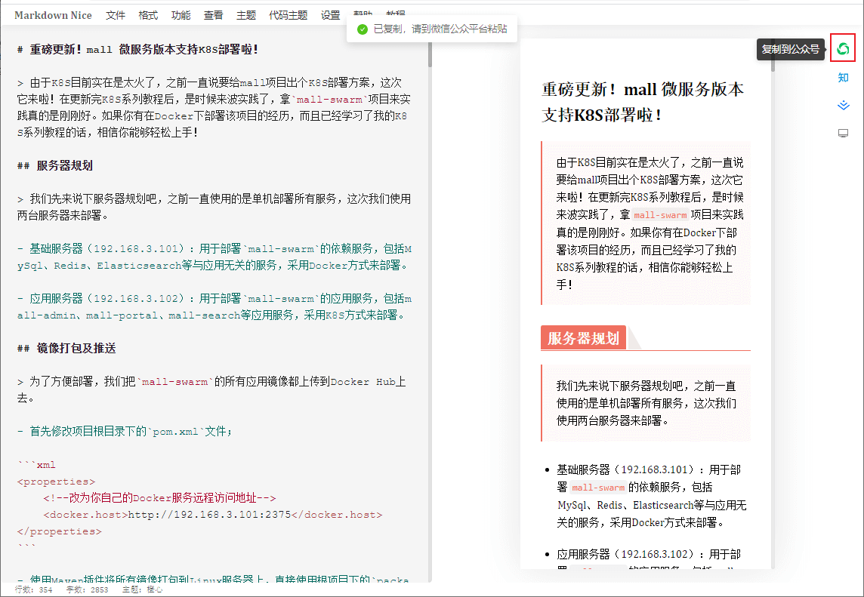The width and height of the screenshot is (864, 597).
Task: Click '- 首先修改项目根目录下的`pom.xml`文件' line
Action: pyautogui.click(x=124, y=431)
